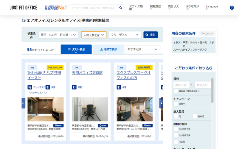
Task: Open オフィス検索 in the header
Action: point(136,8)
